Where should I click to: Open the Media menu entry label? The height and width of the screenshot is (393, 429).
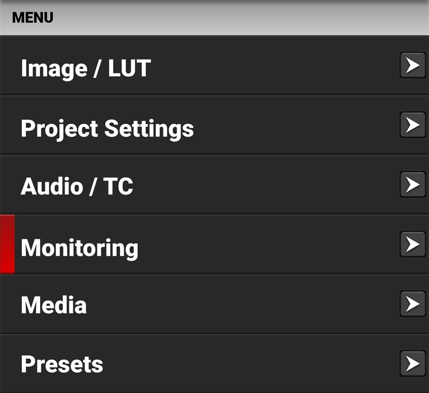[x=54, y=305]
